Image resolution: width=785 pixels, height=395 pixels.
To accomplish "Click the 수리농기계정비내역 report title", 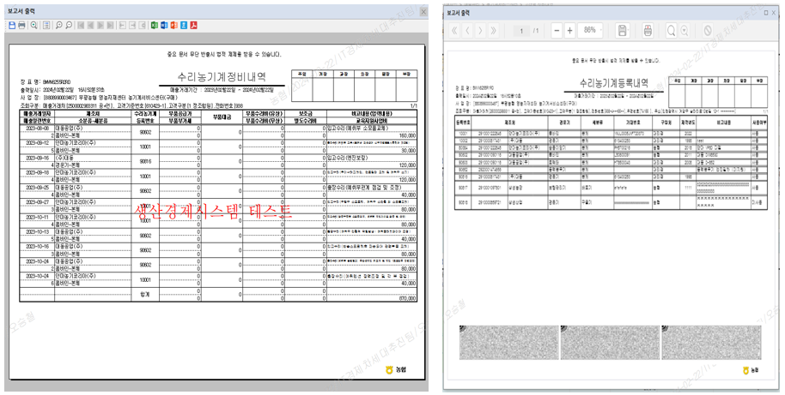I will (x=222, y=77).
